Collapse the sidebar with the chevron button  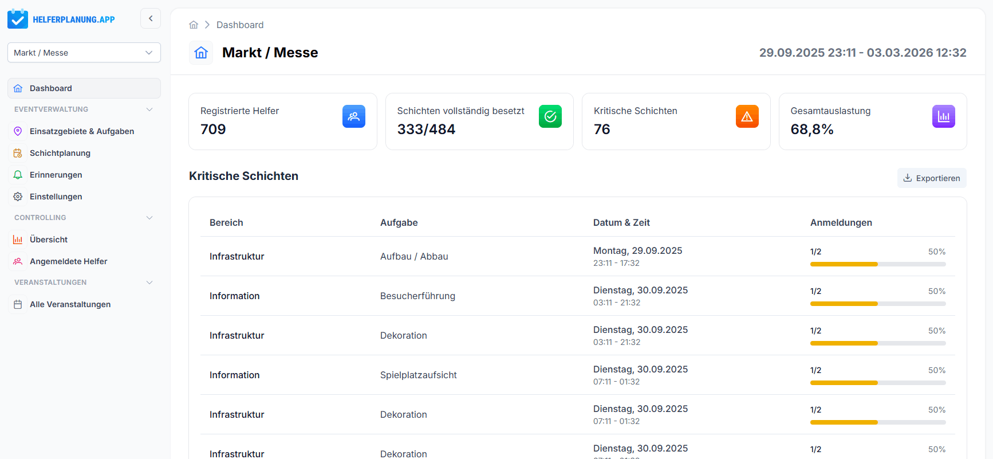(x=151, y=18)
